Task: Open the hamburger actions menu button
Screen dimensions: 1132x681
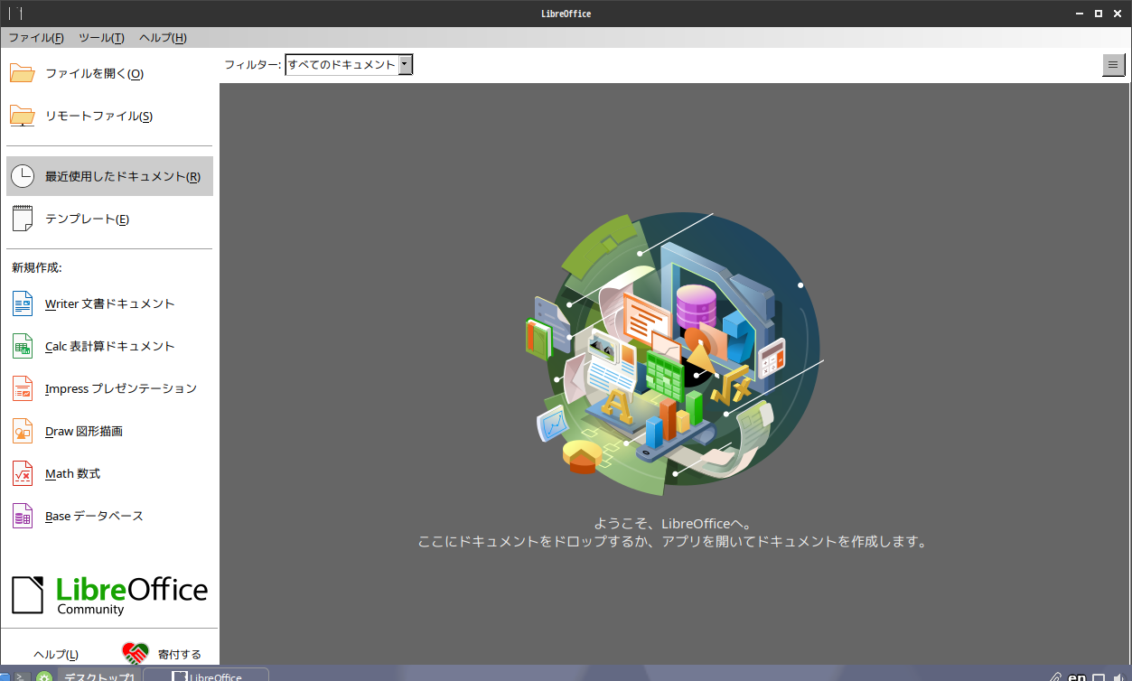Action: pyautogui.click(x=1113, y=65)
